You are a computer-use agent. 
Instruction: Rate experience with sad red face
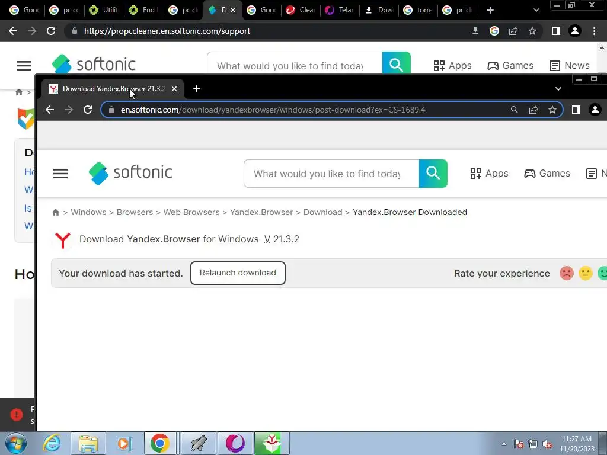566,273
